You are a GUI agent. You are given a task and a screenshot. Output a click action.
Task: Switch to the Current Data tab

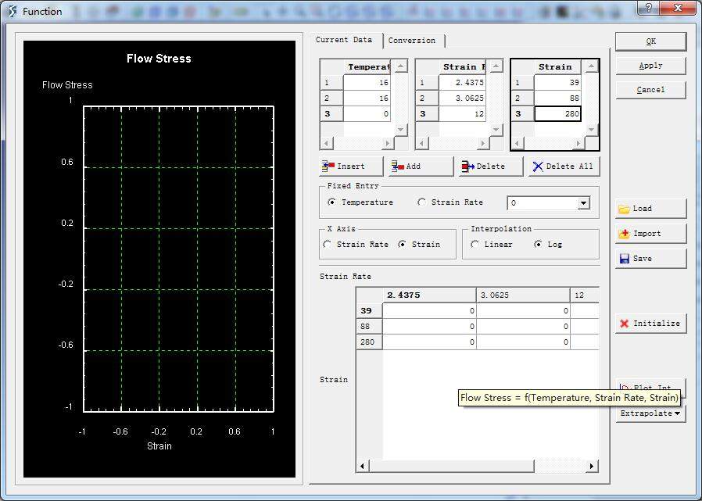pos(344,40)
